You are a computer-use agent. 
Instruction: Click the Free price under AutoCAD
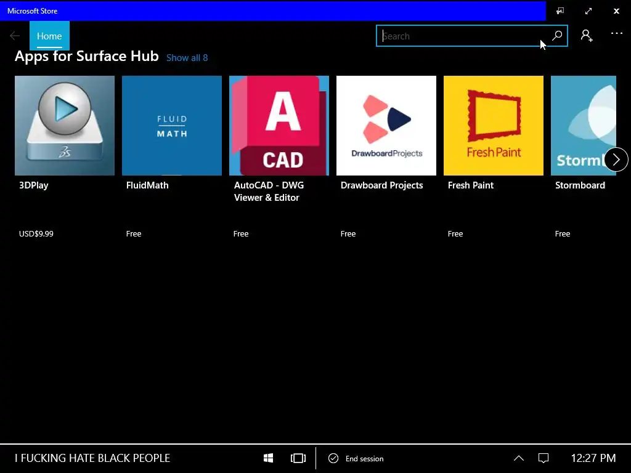pyautogui.click(x=241, y=233)
